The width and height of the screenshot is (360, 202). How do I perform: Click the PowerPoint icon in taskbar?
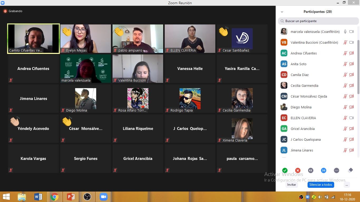(x=71, y=197)
